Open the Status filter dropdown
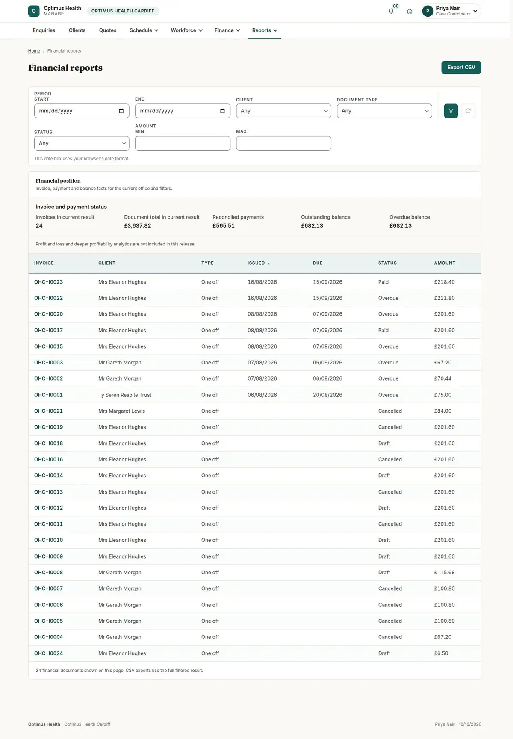This screenshot has width=513, height=739. click(82, 143)
